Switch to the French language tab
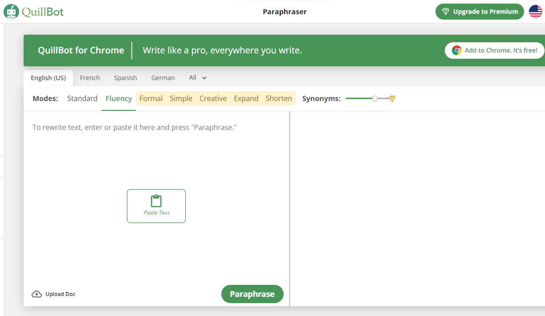Screen dimensions: 545x316 [x=90, y=78]
